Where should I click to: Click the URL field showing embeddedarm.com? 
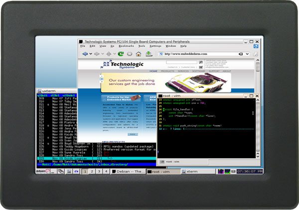tap(201, 54)
